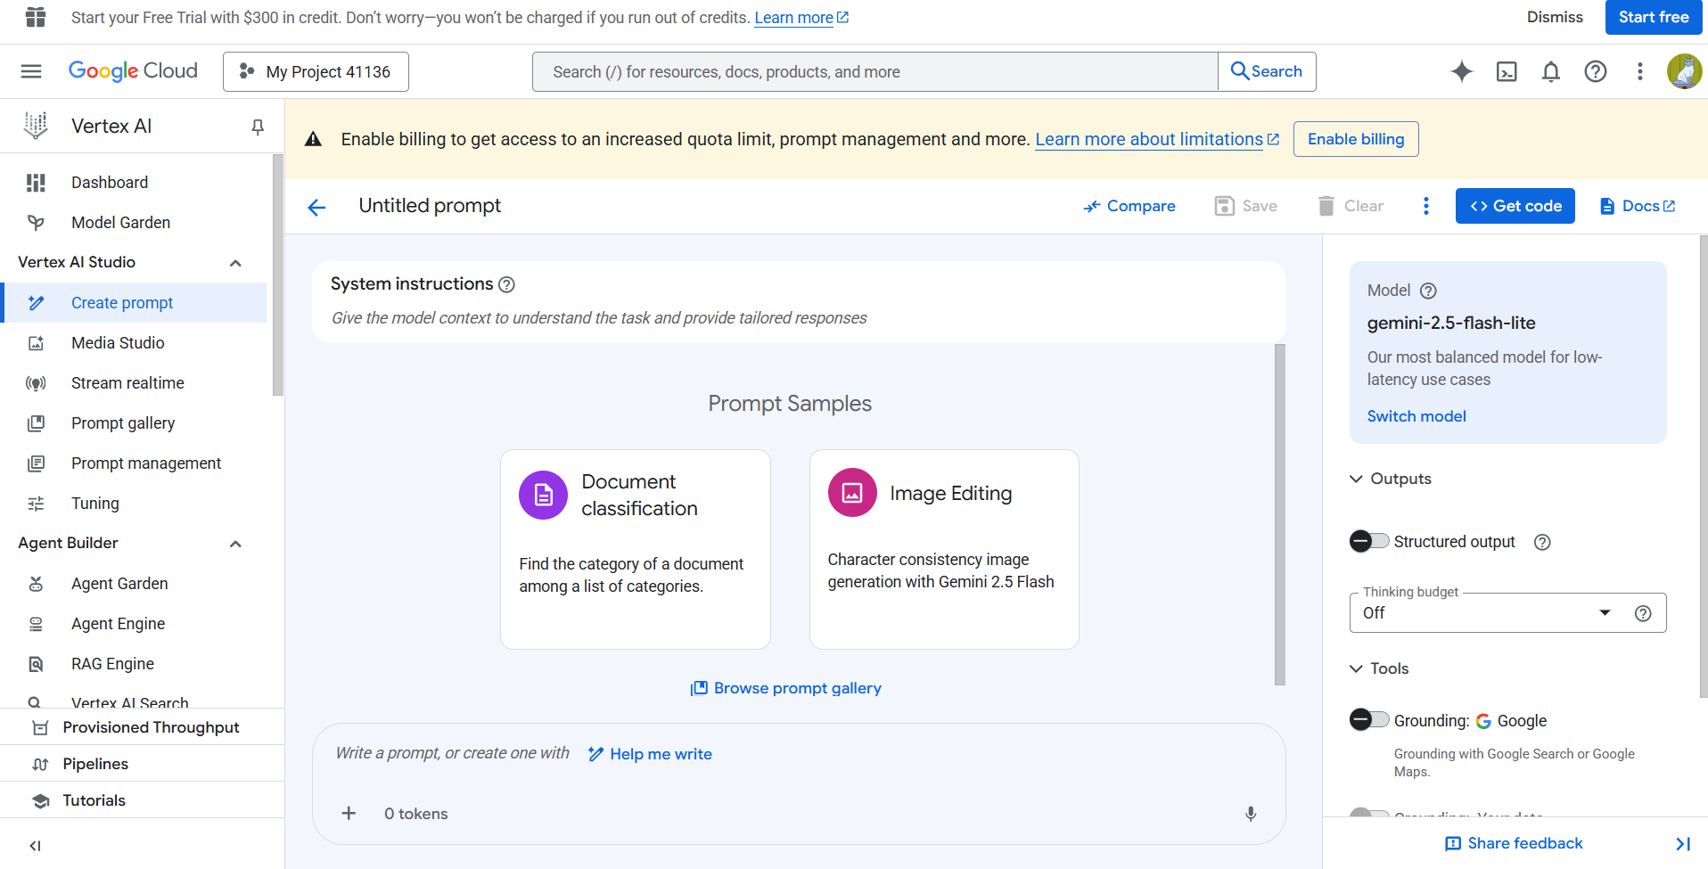Click the Search button
The width and height of the screenshot is (1708, 869).
pyautogui.click(x=1267, y=71)
